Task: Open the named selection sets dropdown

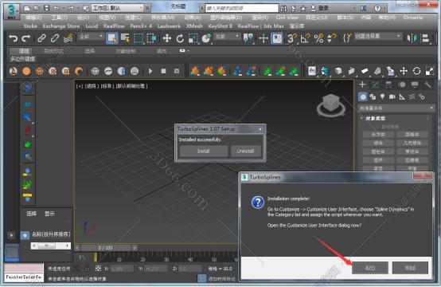Action: click(377, 37)
